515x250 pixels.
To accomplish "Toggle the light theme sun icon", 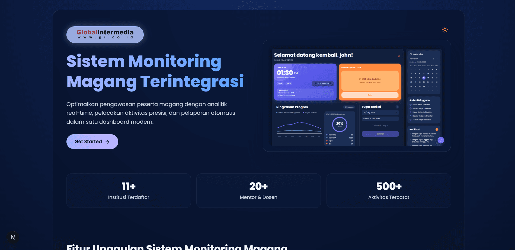I will pyautogui.click(x=445, y=29).
